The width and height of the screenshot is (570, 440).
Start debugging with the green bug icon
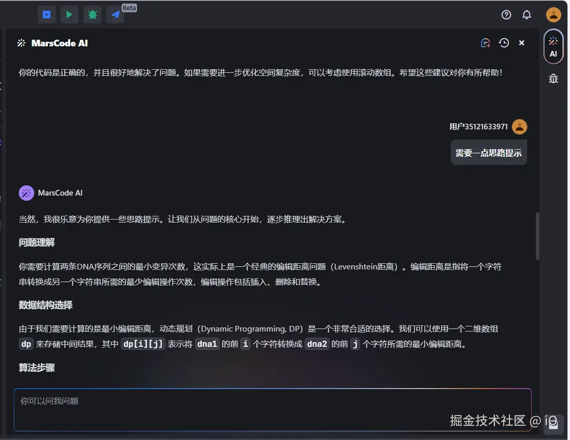(x=92, y=15)
